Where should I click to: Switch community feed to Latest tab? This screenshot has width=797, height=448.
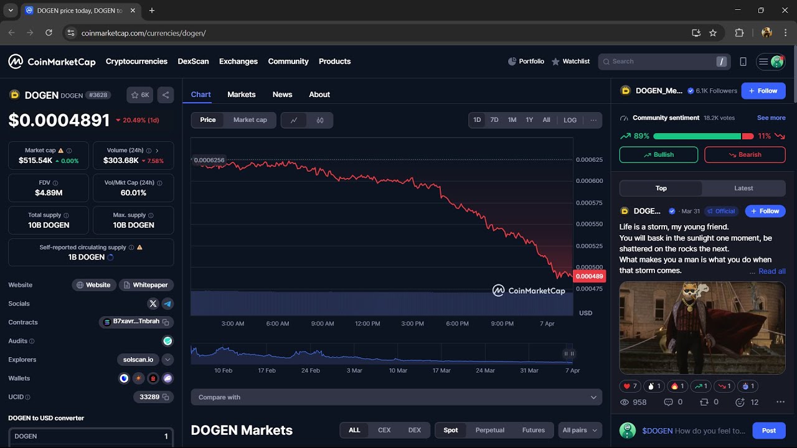743,189
